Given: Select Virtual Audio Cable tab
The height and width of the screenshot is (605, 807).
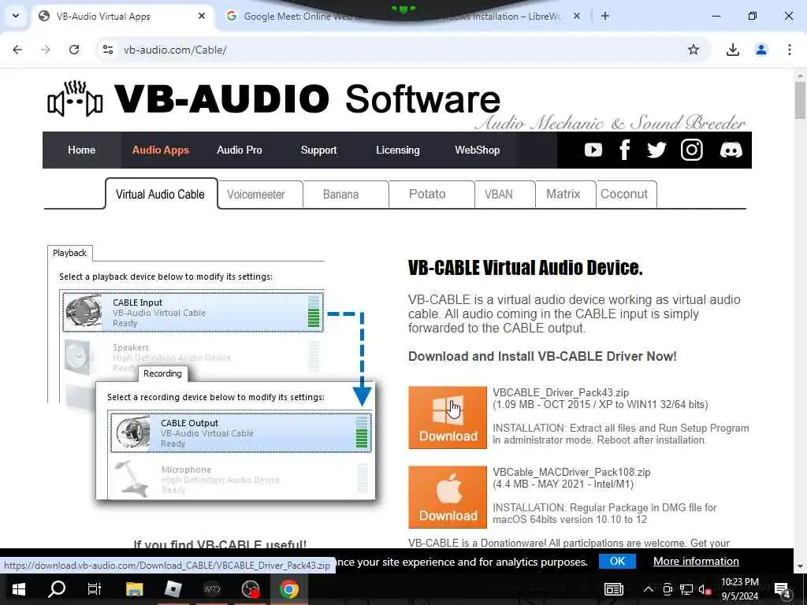Looking at the screenshot, I should tap(161, 194).
